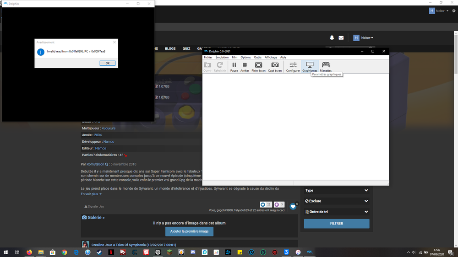Switch to Plein écran fullscreen mode

click(x=258, y=66)
